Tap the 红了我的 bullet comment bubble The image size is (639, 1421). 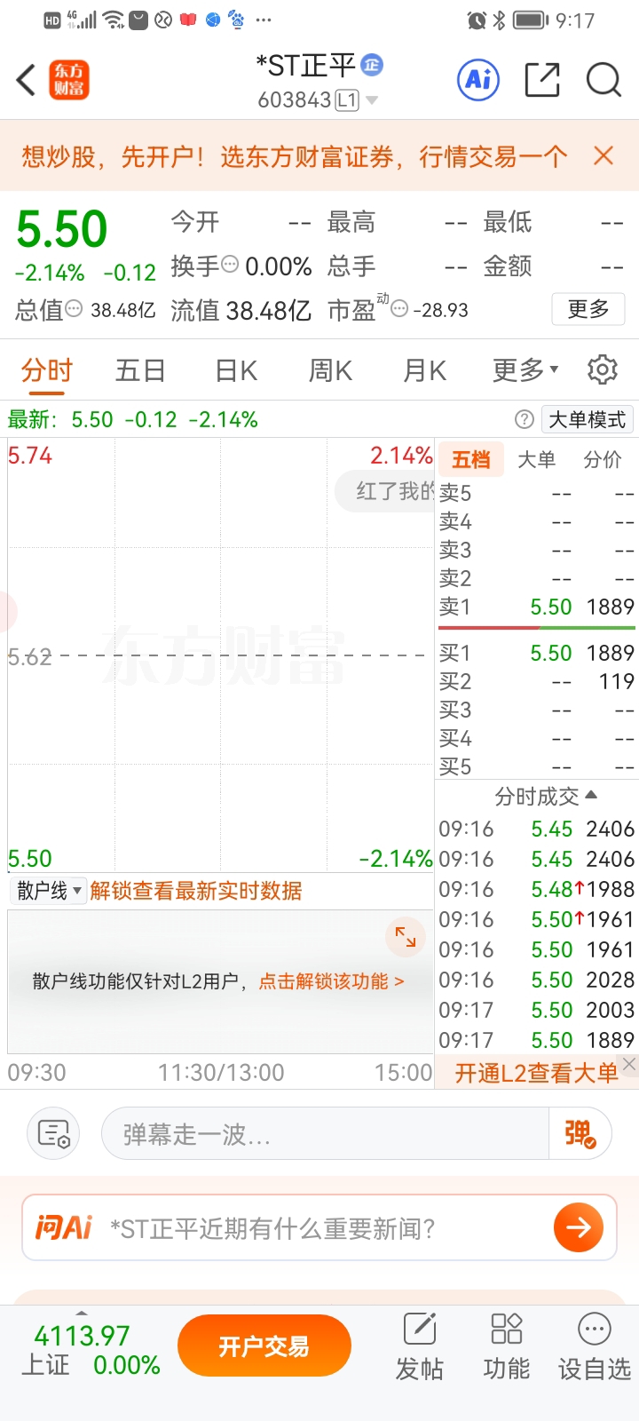[385, 491]
